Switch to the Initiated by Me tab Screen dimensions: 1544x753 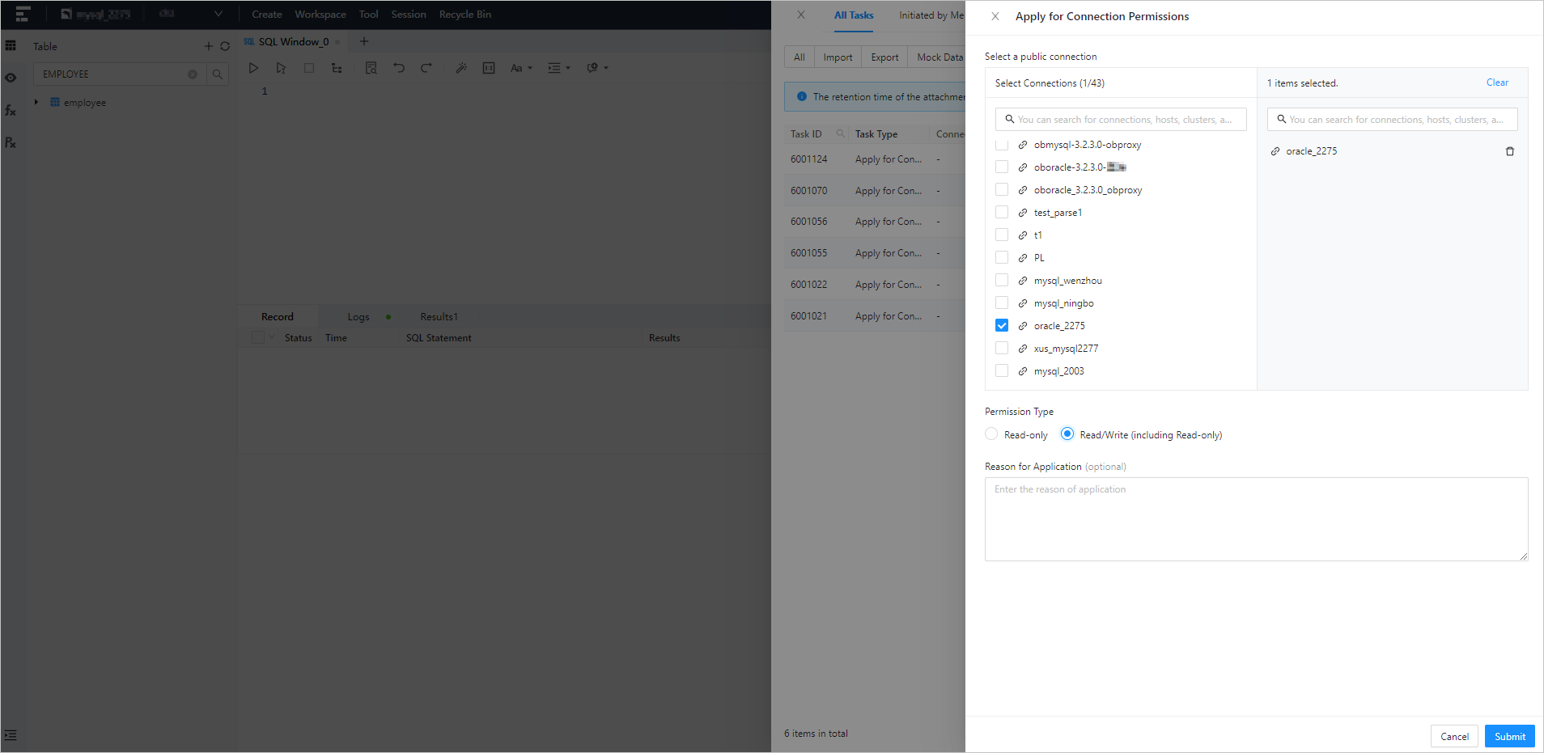pyautogui.click(x=931, y=15)
